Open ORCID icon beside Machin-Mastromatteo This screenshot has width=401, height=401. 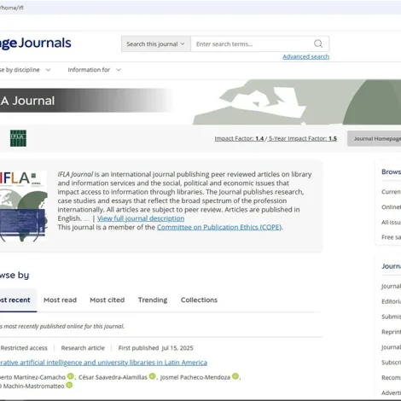point(69,385)
